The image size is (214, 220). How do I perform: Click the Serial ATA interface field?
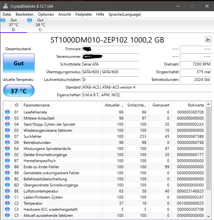coord(111,64)
